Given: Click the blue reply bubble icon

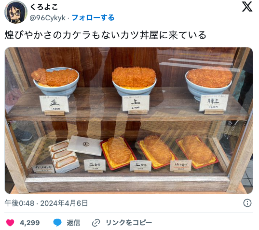Looking at the screenshot, I should [x=57, y=223].
